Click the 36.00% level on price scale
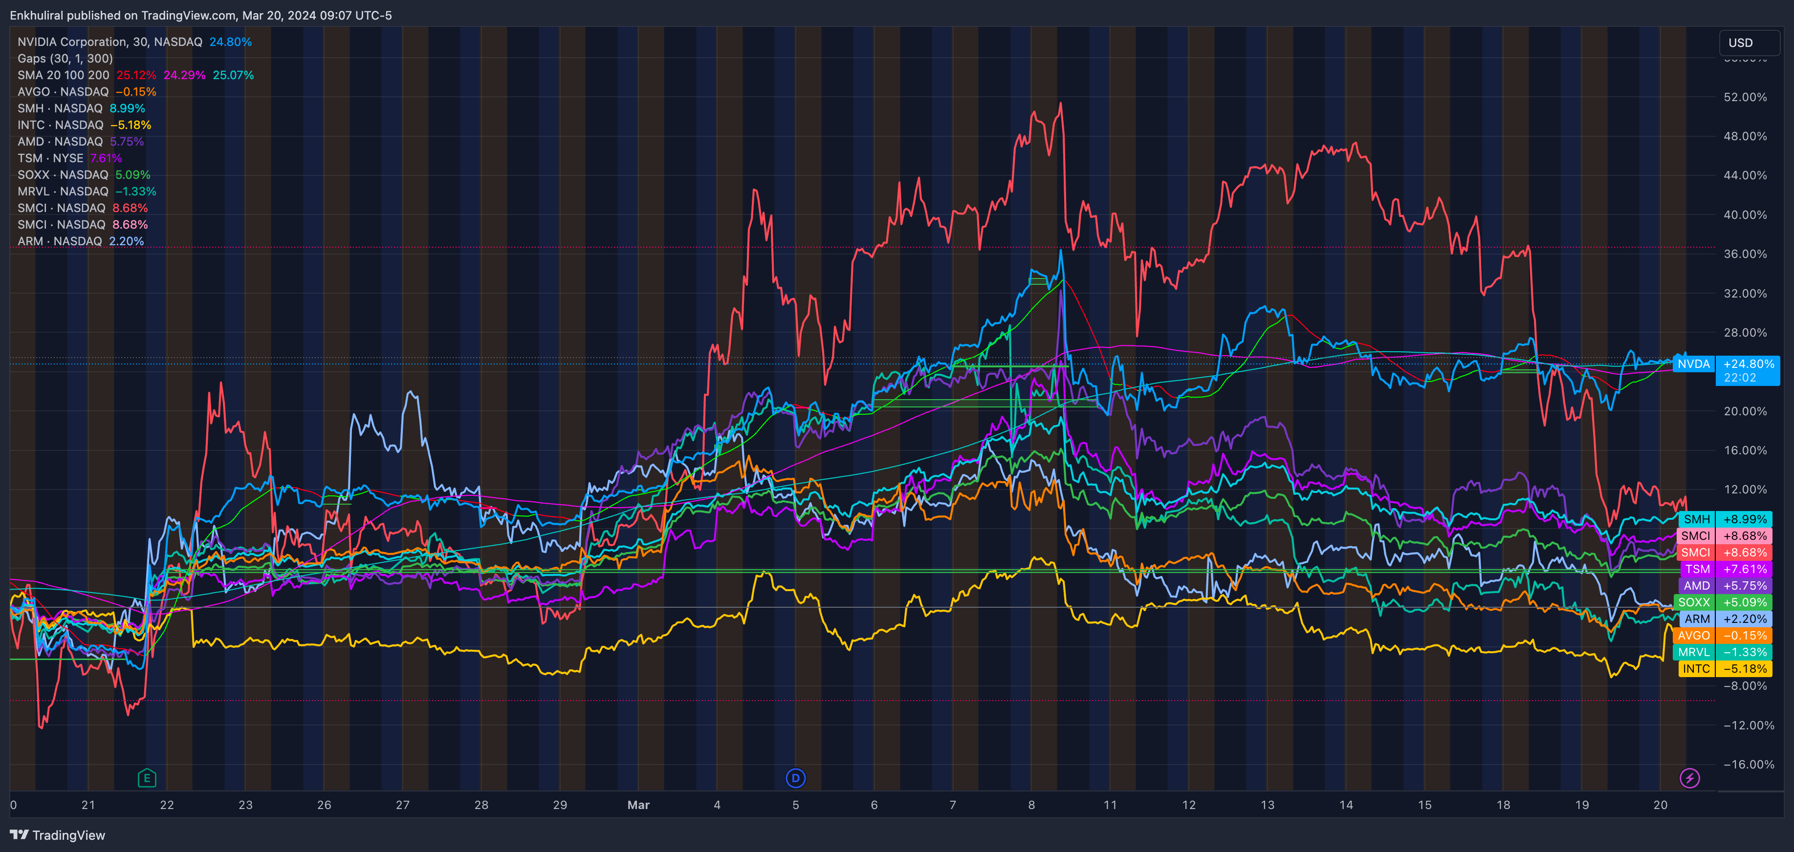Screen dimensions: 1794x852 pos(1745,254)
